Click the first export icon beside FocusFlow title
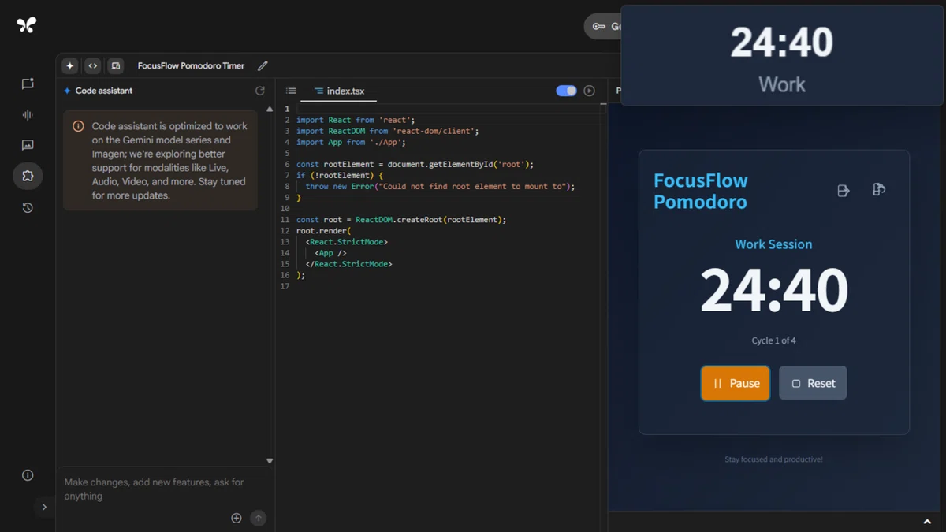Viewport: 946px width, 532px height. 843,191
